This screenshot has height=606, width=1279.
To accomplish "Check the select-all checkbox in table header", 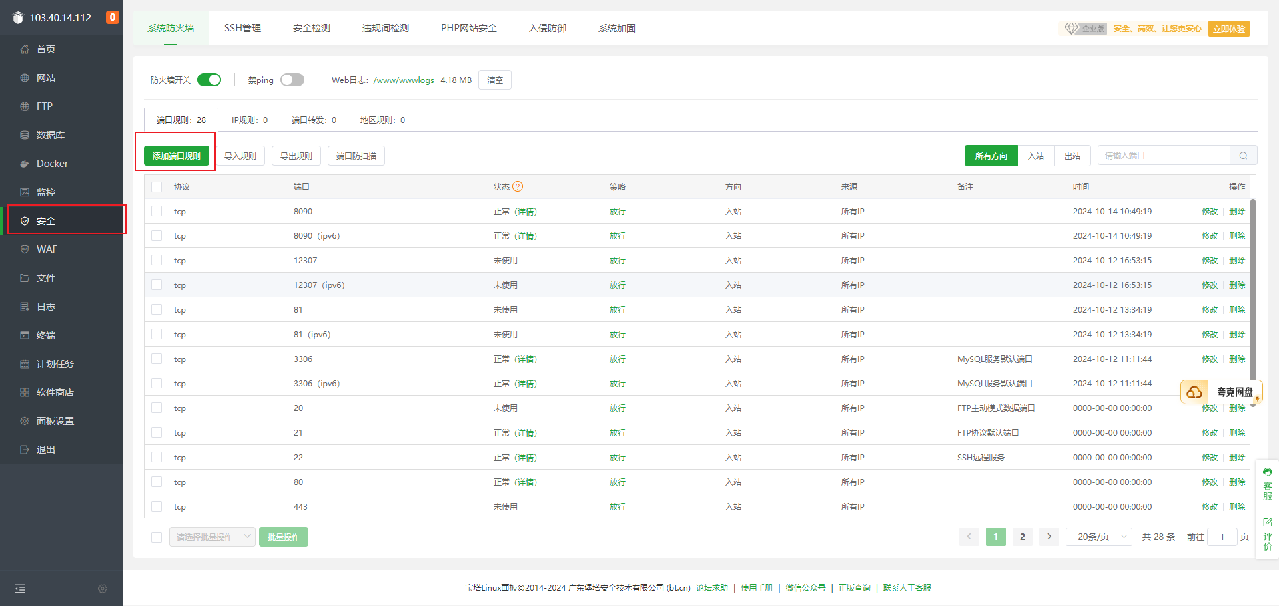I will point(157,187).
